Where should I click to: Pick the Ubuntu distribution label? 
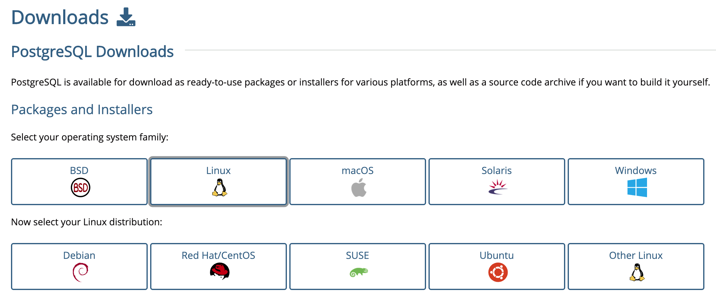[497, 255]
